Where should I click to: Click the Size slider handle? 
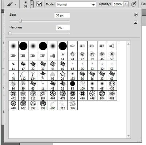pyautogui.click(x=20, y=21)
